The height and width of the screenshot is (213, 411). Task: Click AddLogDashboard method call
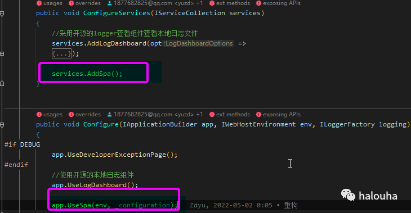pos(117,43)
